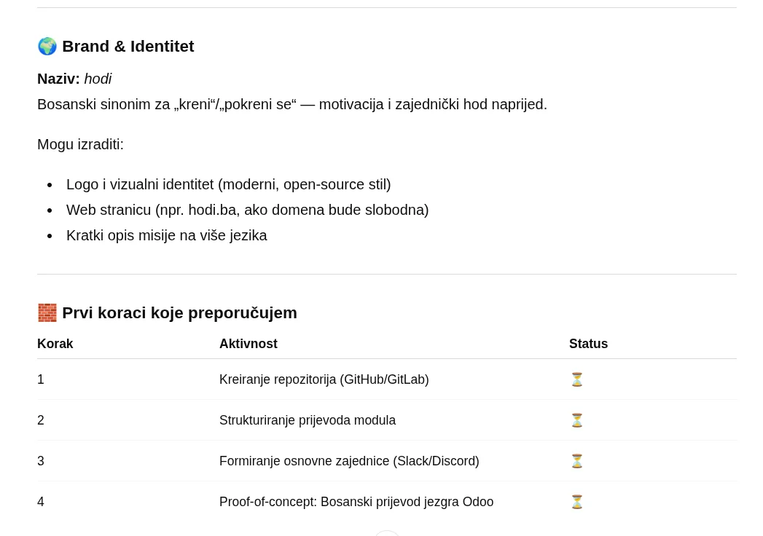Image resolution: width=763 pixels, height=536 pixels.
Task: Click the Web stranicu hodi.ba bullet
Action: [247, 210]
